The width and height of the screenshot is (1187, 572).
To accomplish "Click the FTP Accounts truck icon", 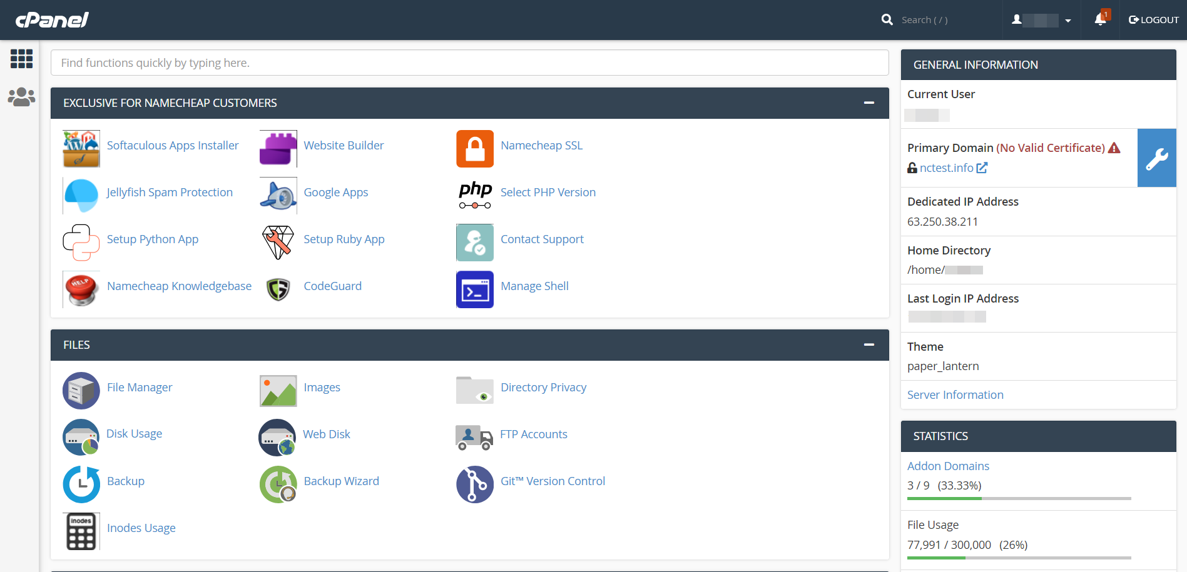I will coord(474,438).
